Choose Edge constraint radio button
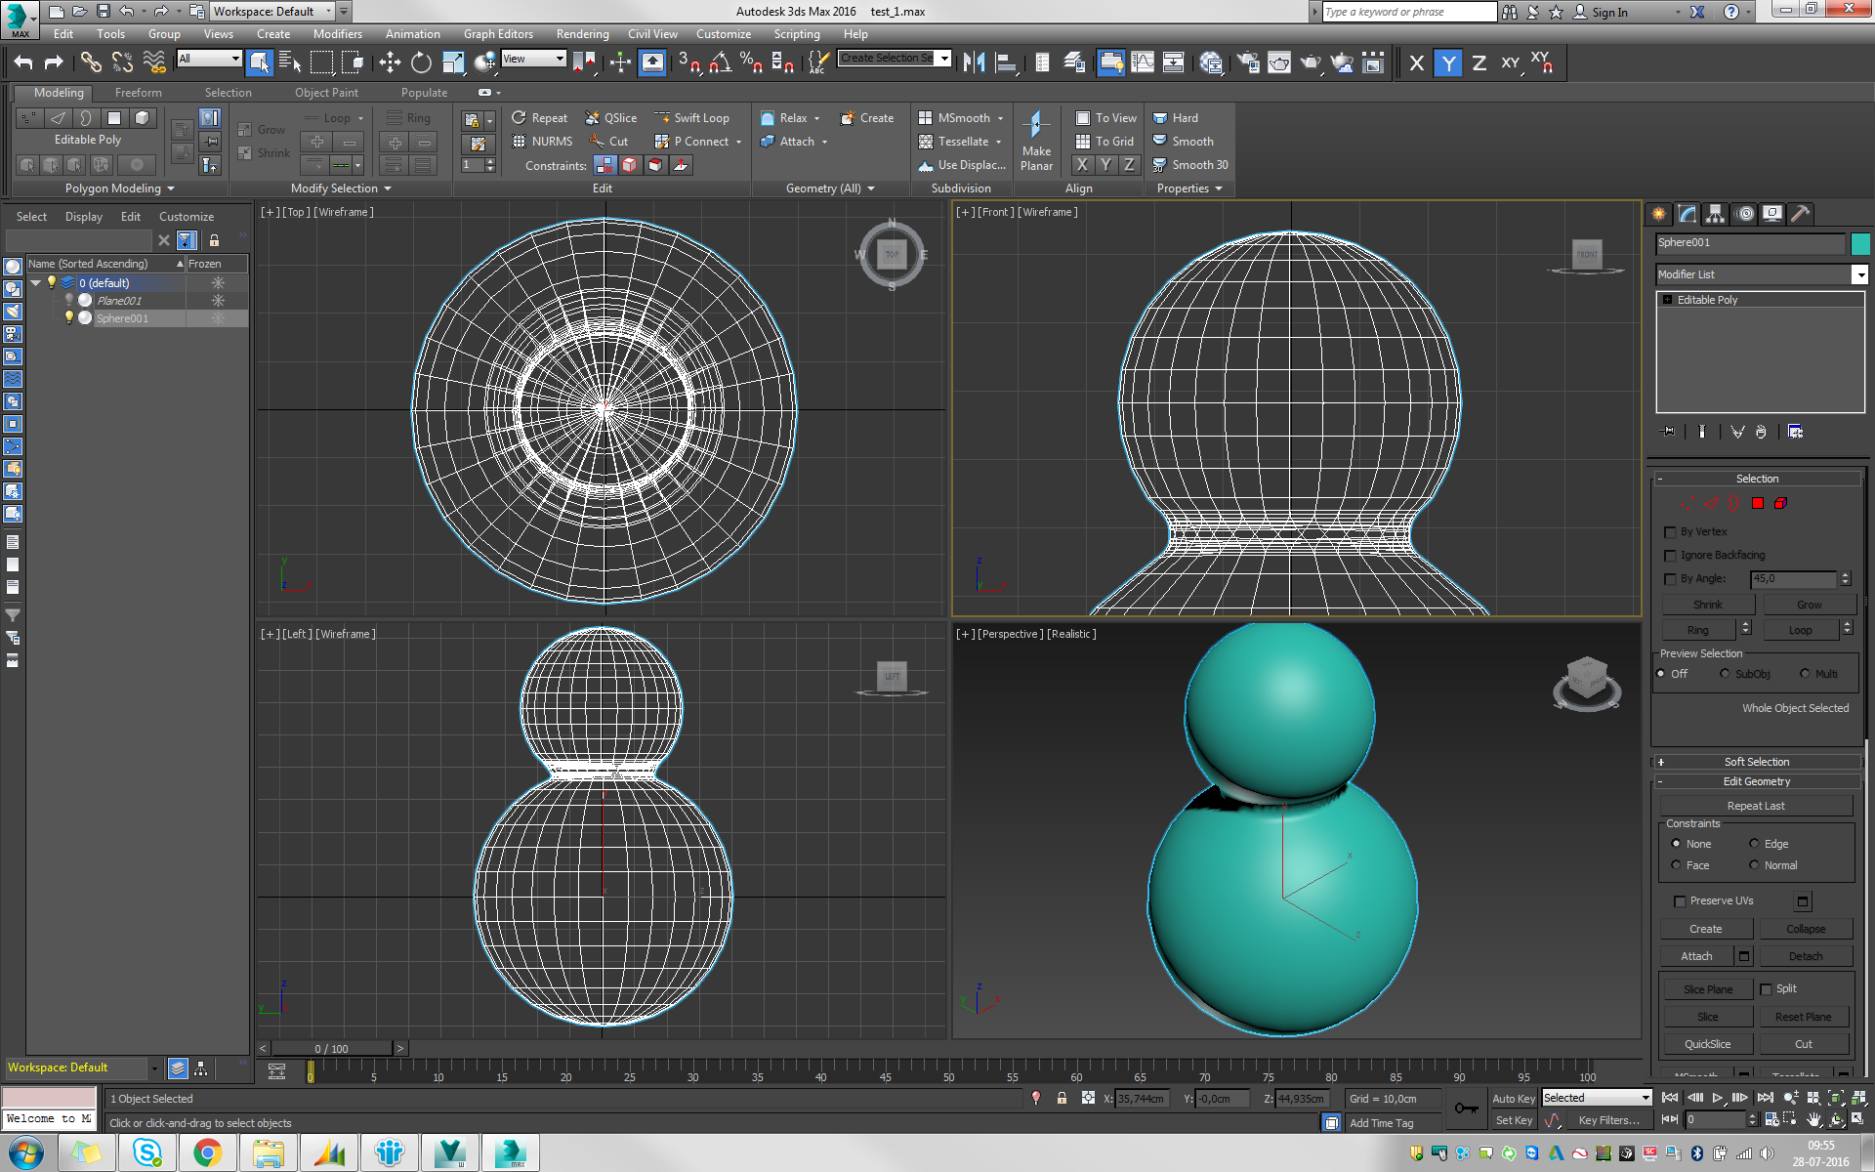The width and height of the screenshot is (1875, 1172). 1754,844
